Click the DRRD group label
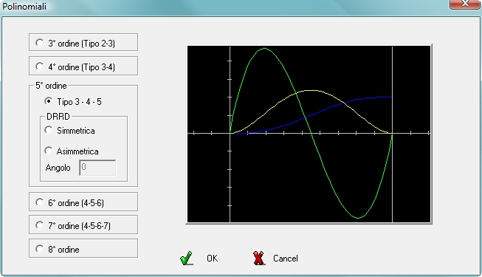Viewport: 482px width, 277px height. coord(58,117)
